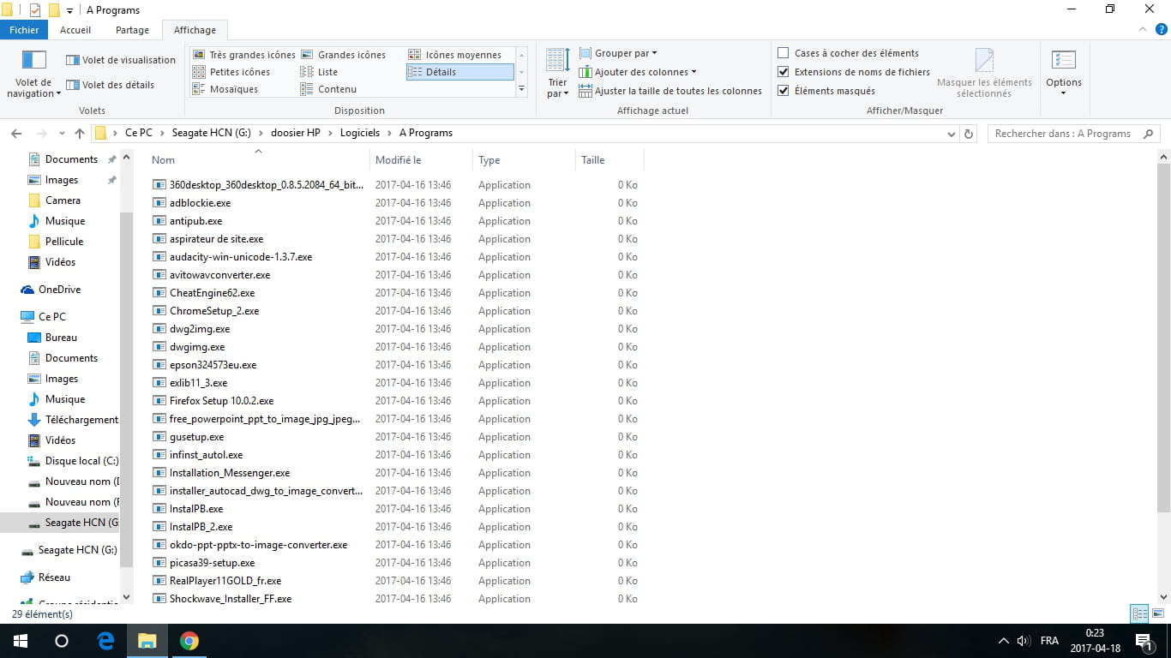The image size is (1171, 658).
Task: Open the Trier par sort menu
Action: click(557, 74)
